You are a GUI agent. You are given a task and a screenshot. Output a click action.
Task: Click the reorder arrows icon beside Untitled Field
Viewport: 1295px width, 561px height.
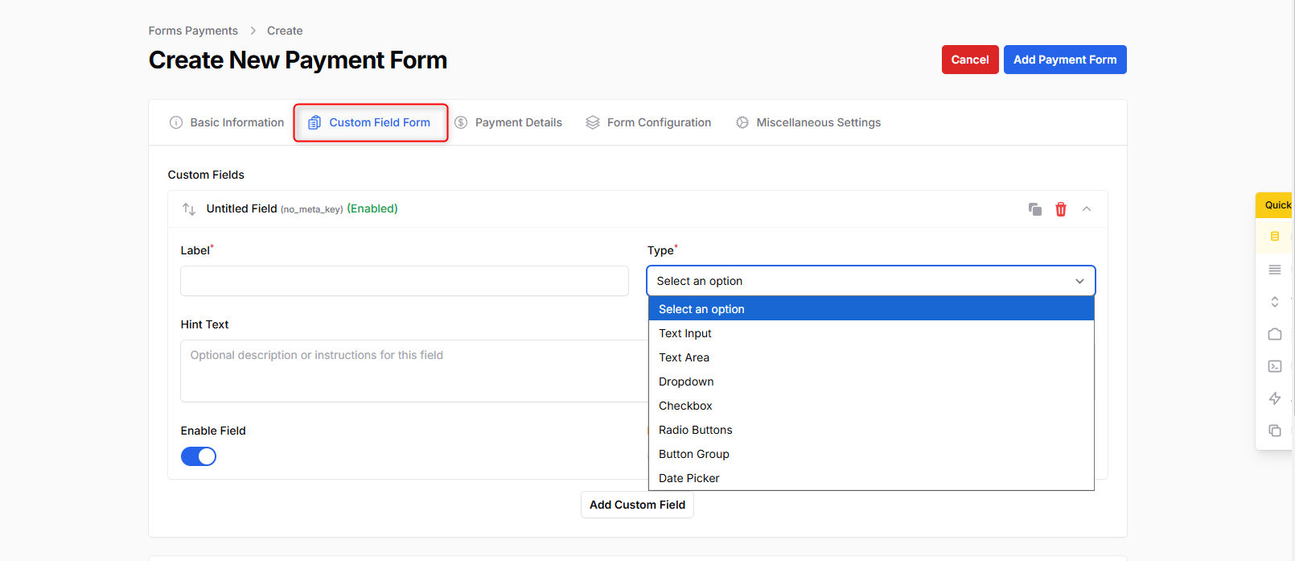pyautogui.click(x=189, y=209)
